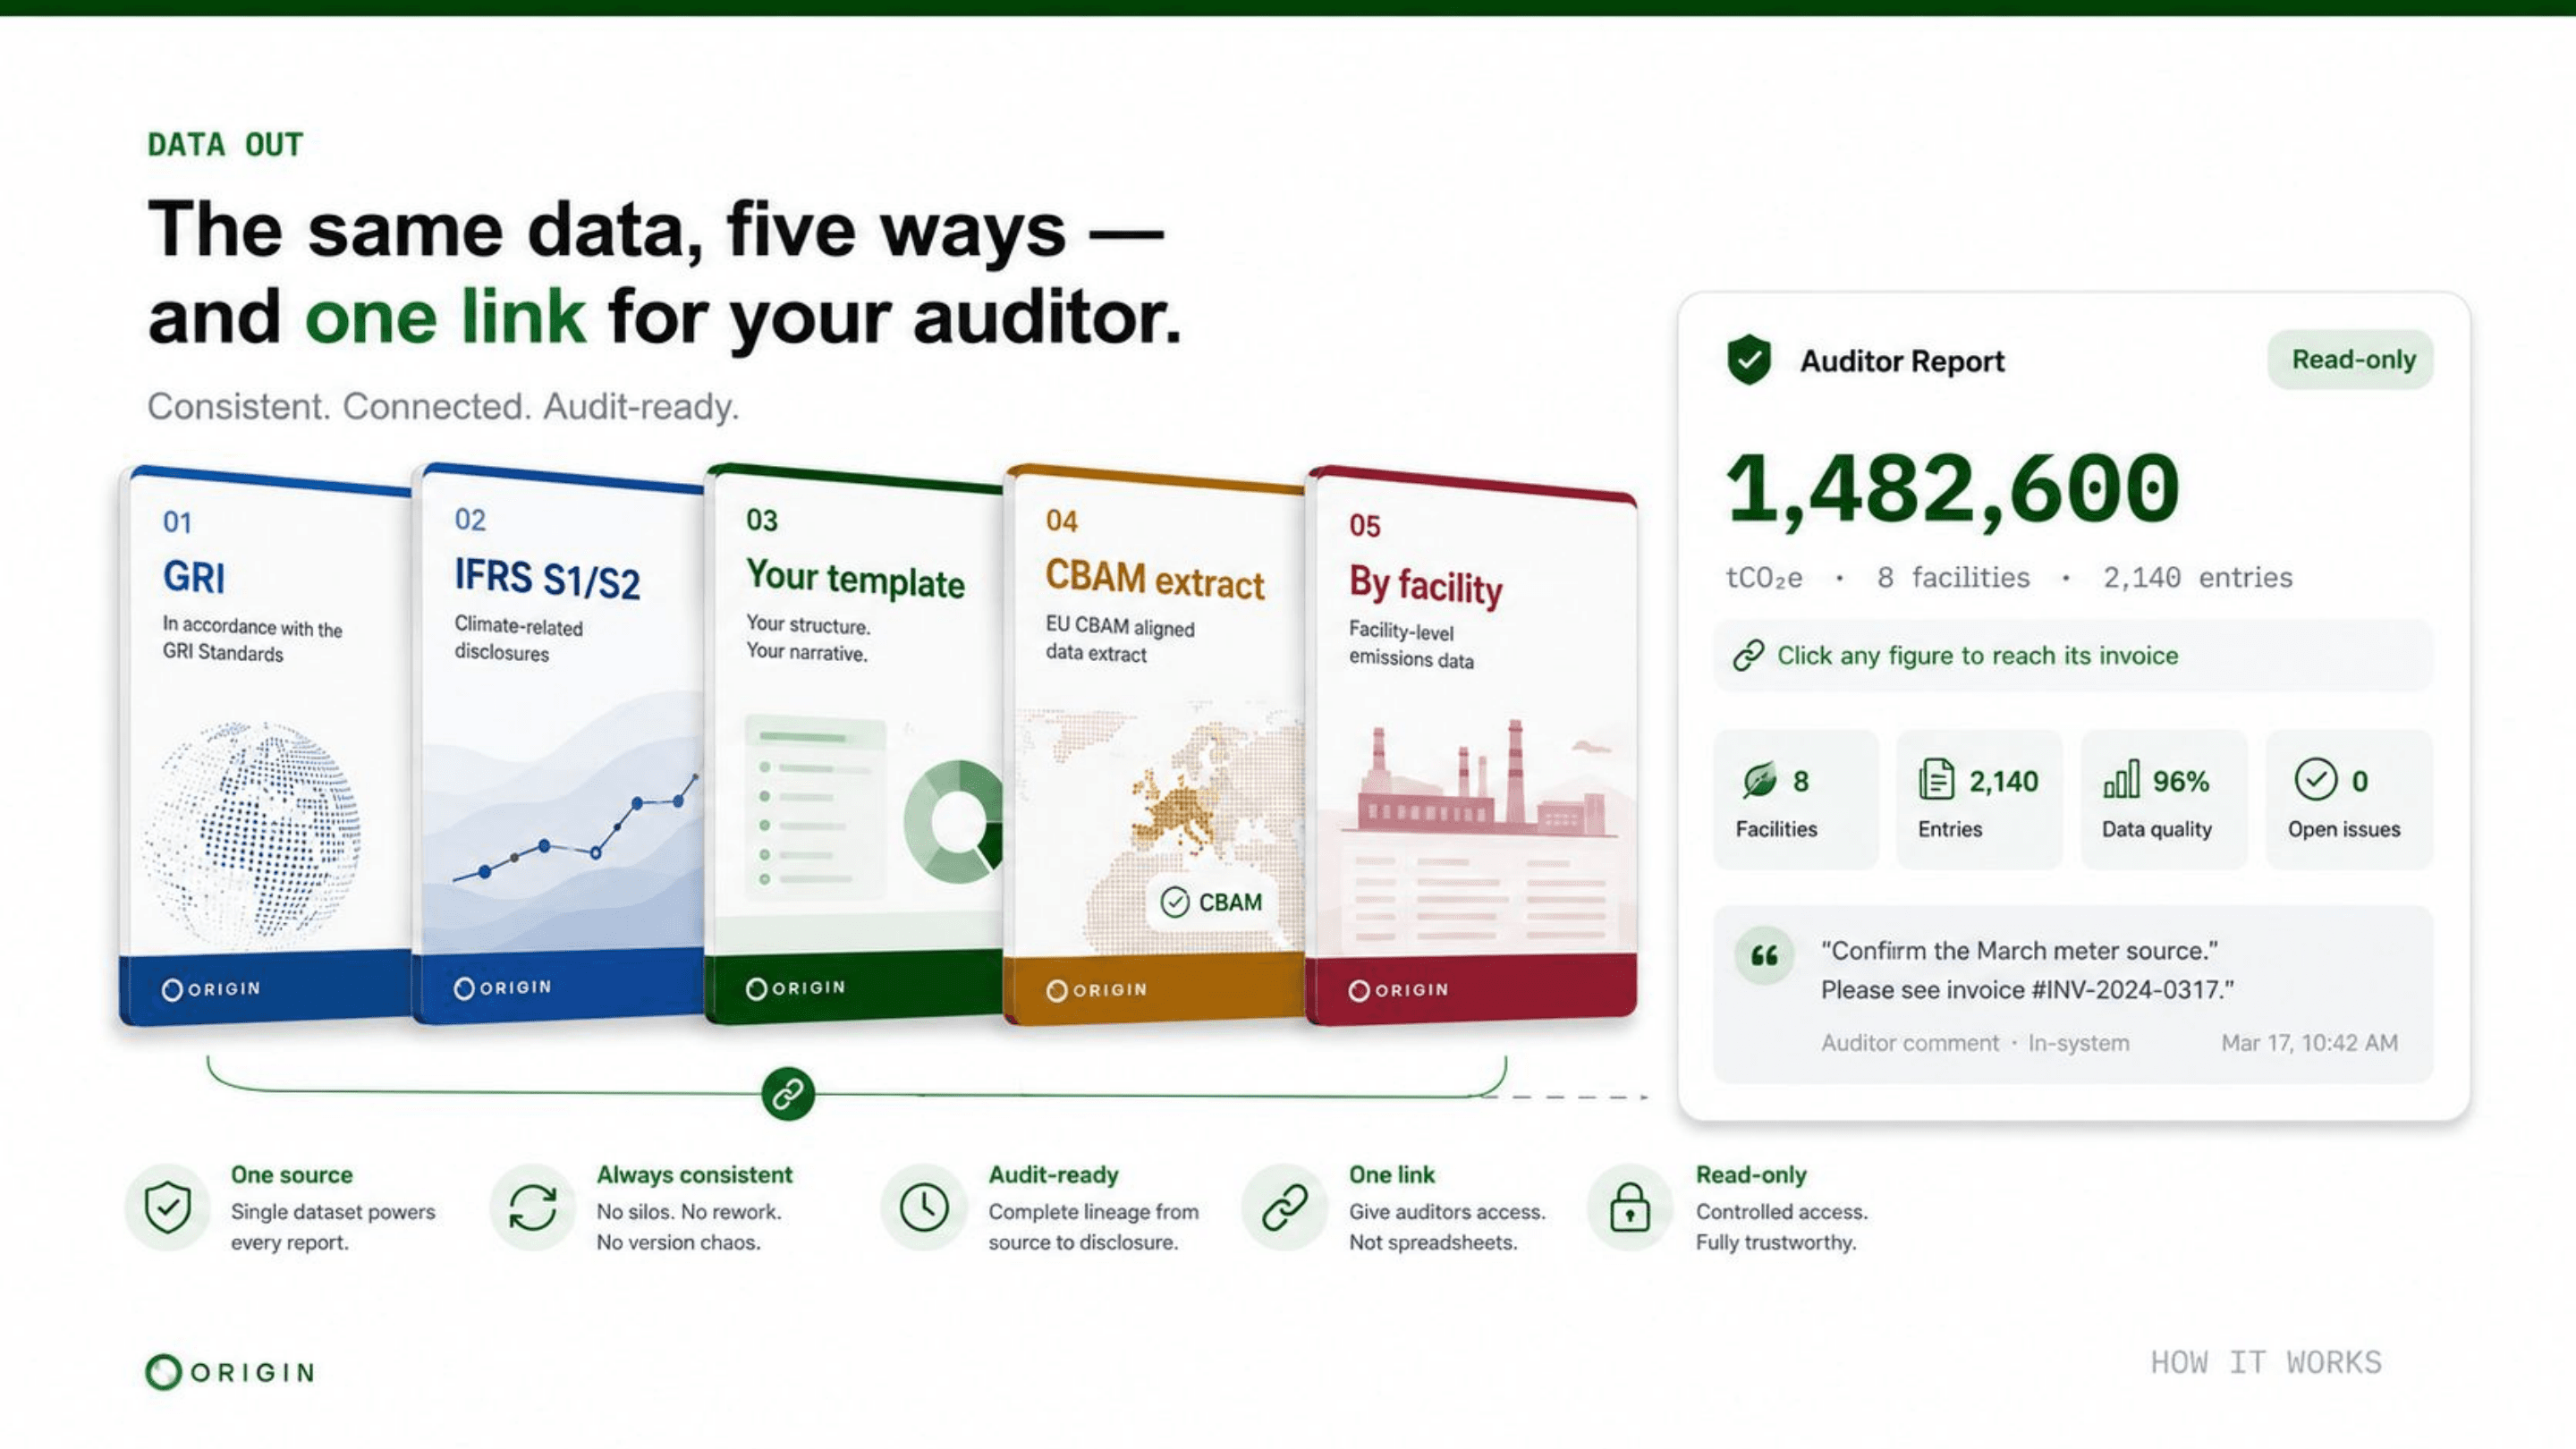Click the donut chart on Your template card
The height and width of the screenshot is (1449, 2576).
(953, 821)
